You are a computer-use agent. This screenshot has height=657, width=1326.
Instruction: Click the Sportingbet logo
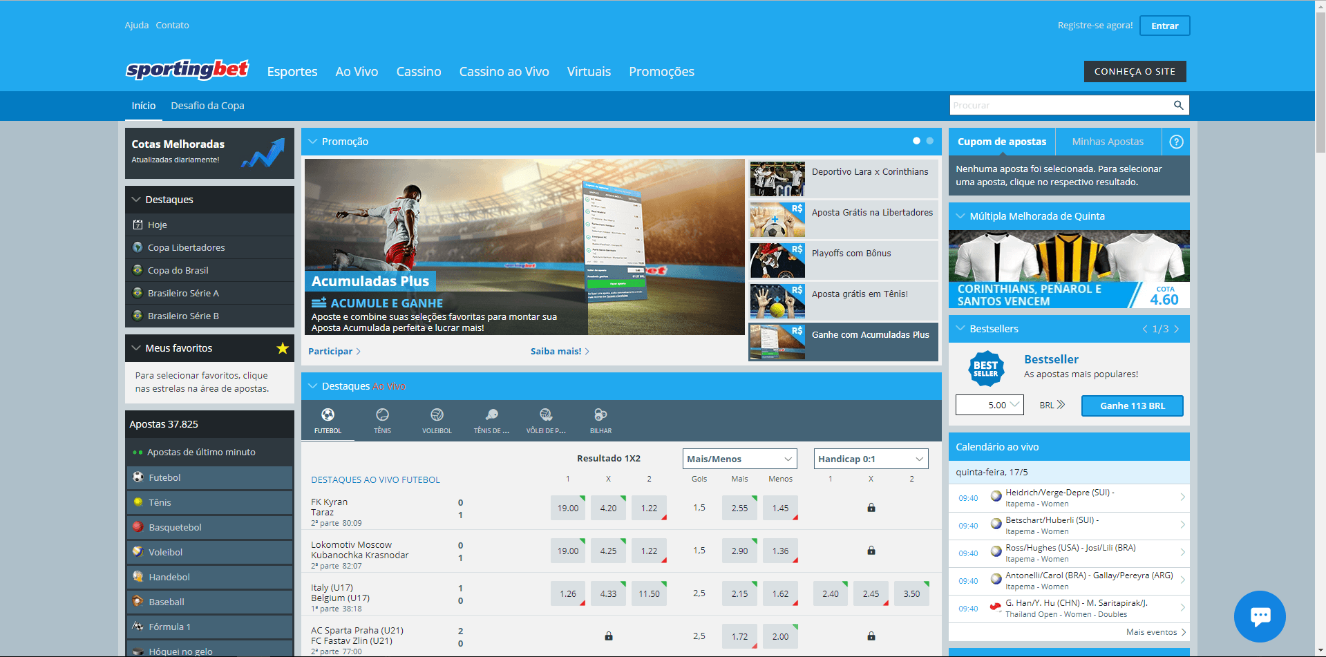click(187, 69)
